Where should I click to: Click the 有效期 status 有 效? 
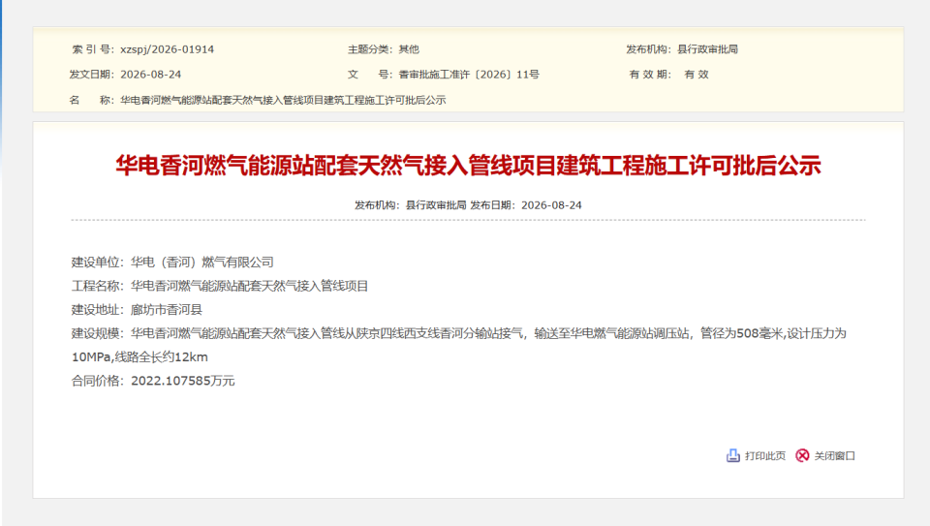pyautogui.click(x=697, y=75)
